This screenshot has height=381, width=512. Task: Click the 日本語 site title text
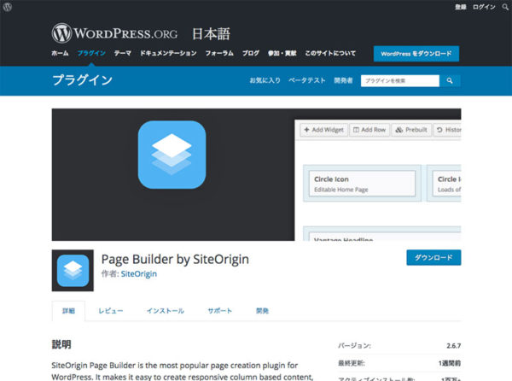click(x=211, y=34)
